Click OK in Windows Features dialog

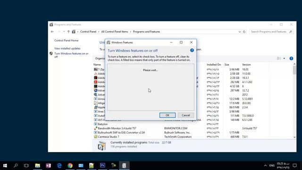[x=168, y=115]
